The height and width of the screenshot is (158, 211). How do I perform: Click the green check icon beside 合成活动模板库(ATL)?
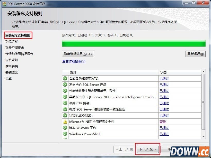[65, 78]
